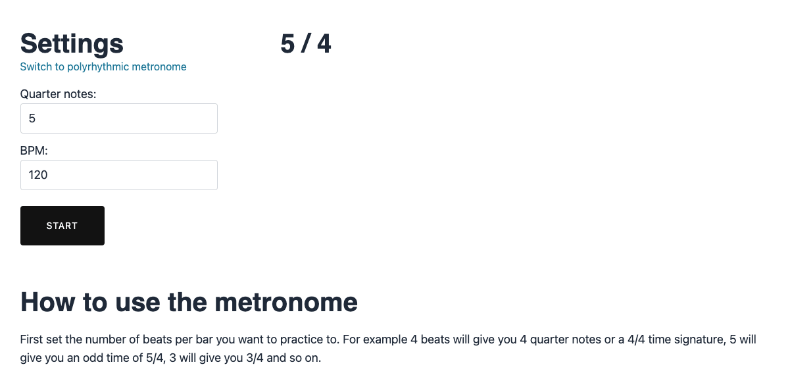
Task: Click the How to use the metronome heading
Action: [189, 302]
